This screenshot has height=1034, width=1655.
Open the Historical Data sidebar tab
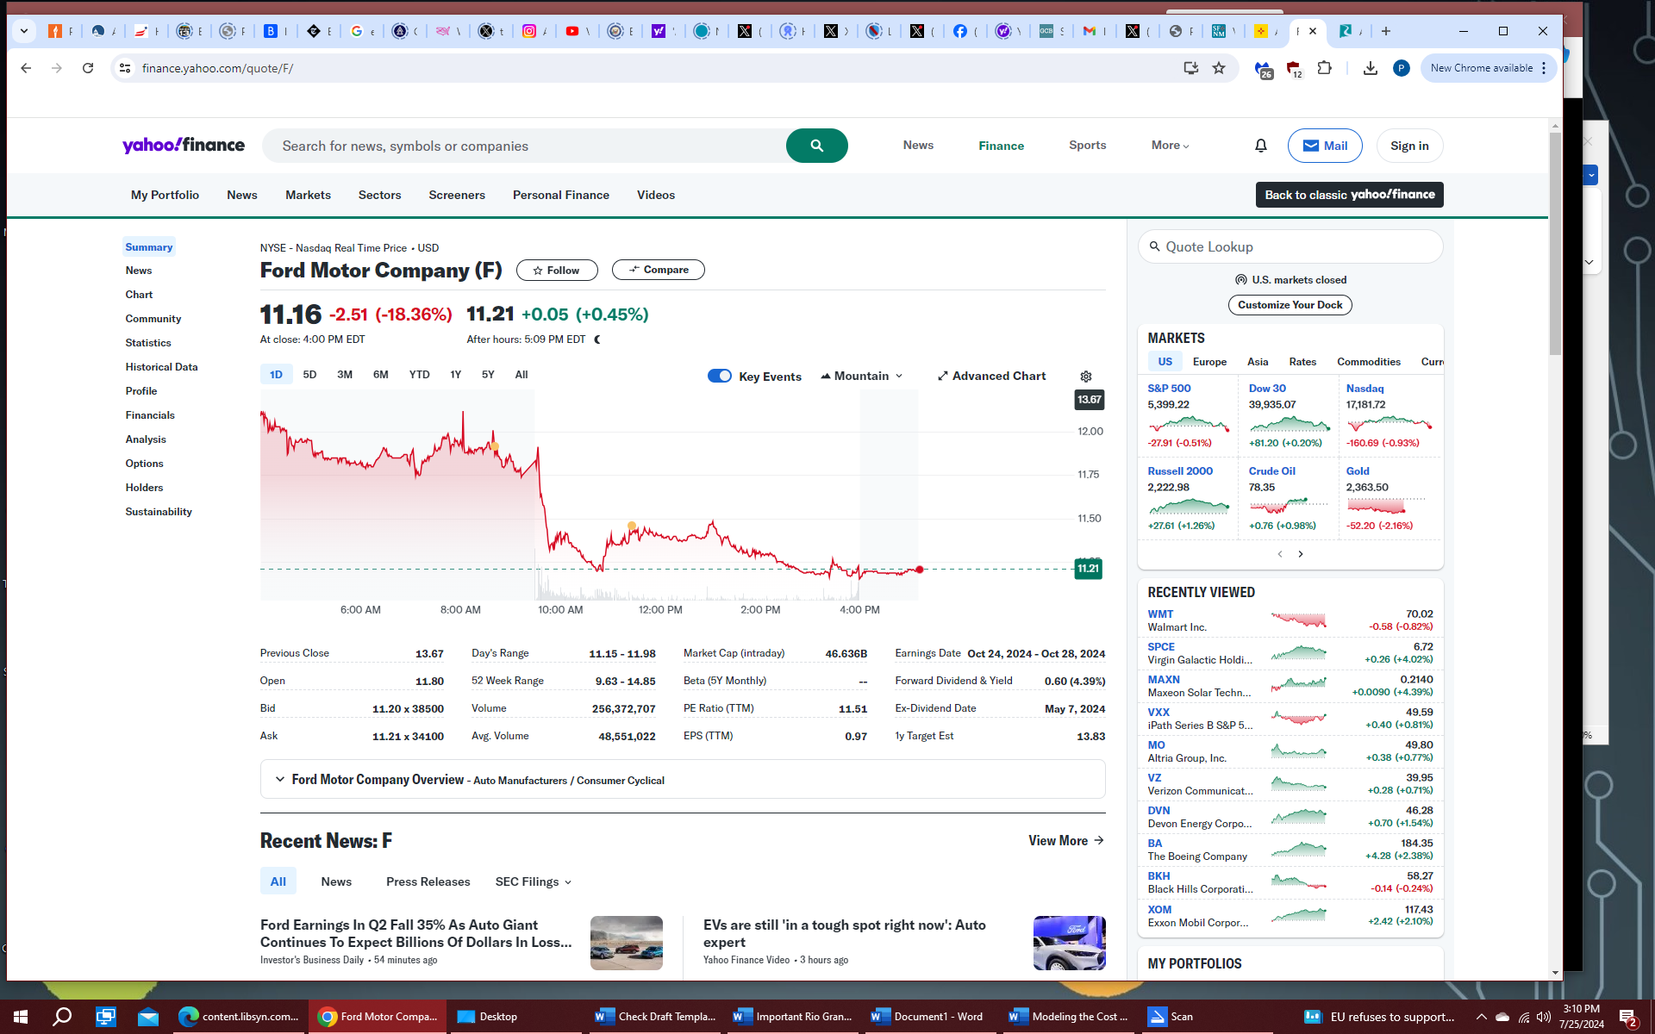click(x=161, y=367)
